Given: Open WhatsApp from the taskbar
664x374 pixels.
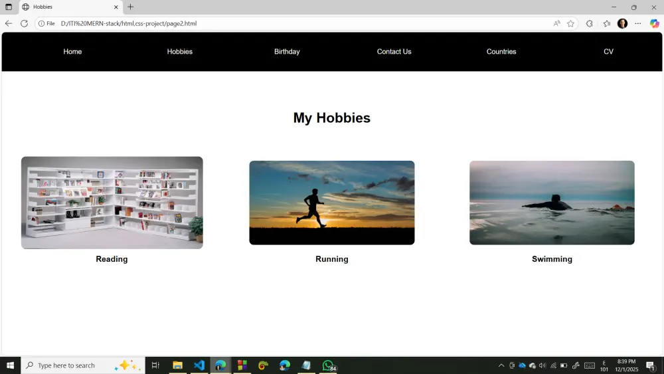Looking at the screenshot, I should 329,365.
